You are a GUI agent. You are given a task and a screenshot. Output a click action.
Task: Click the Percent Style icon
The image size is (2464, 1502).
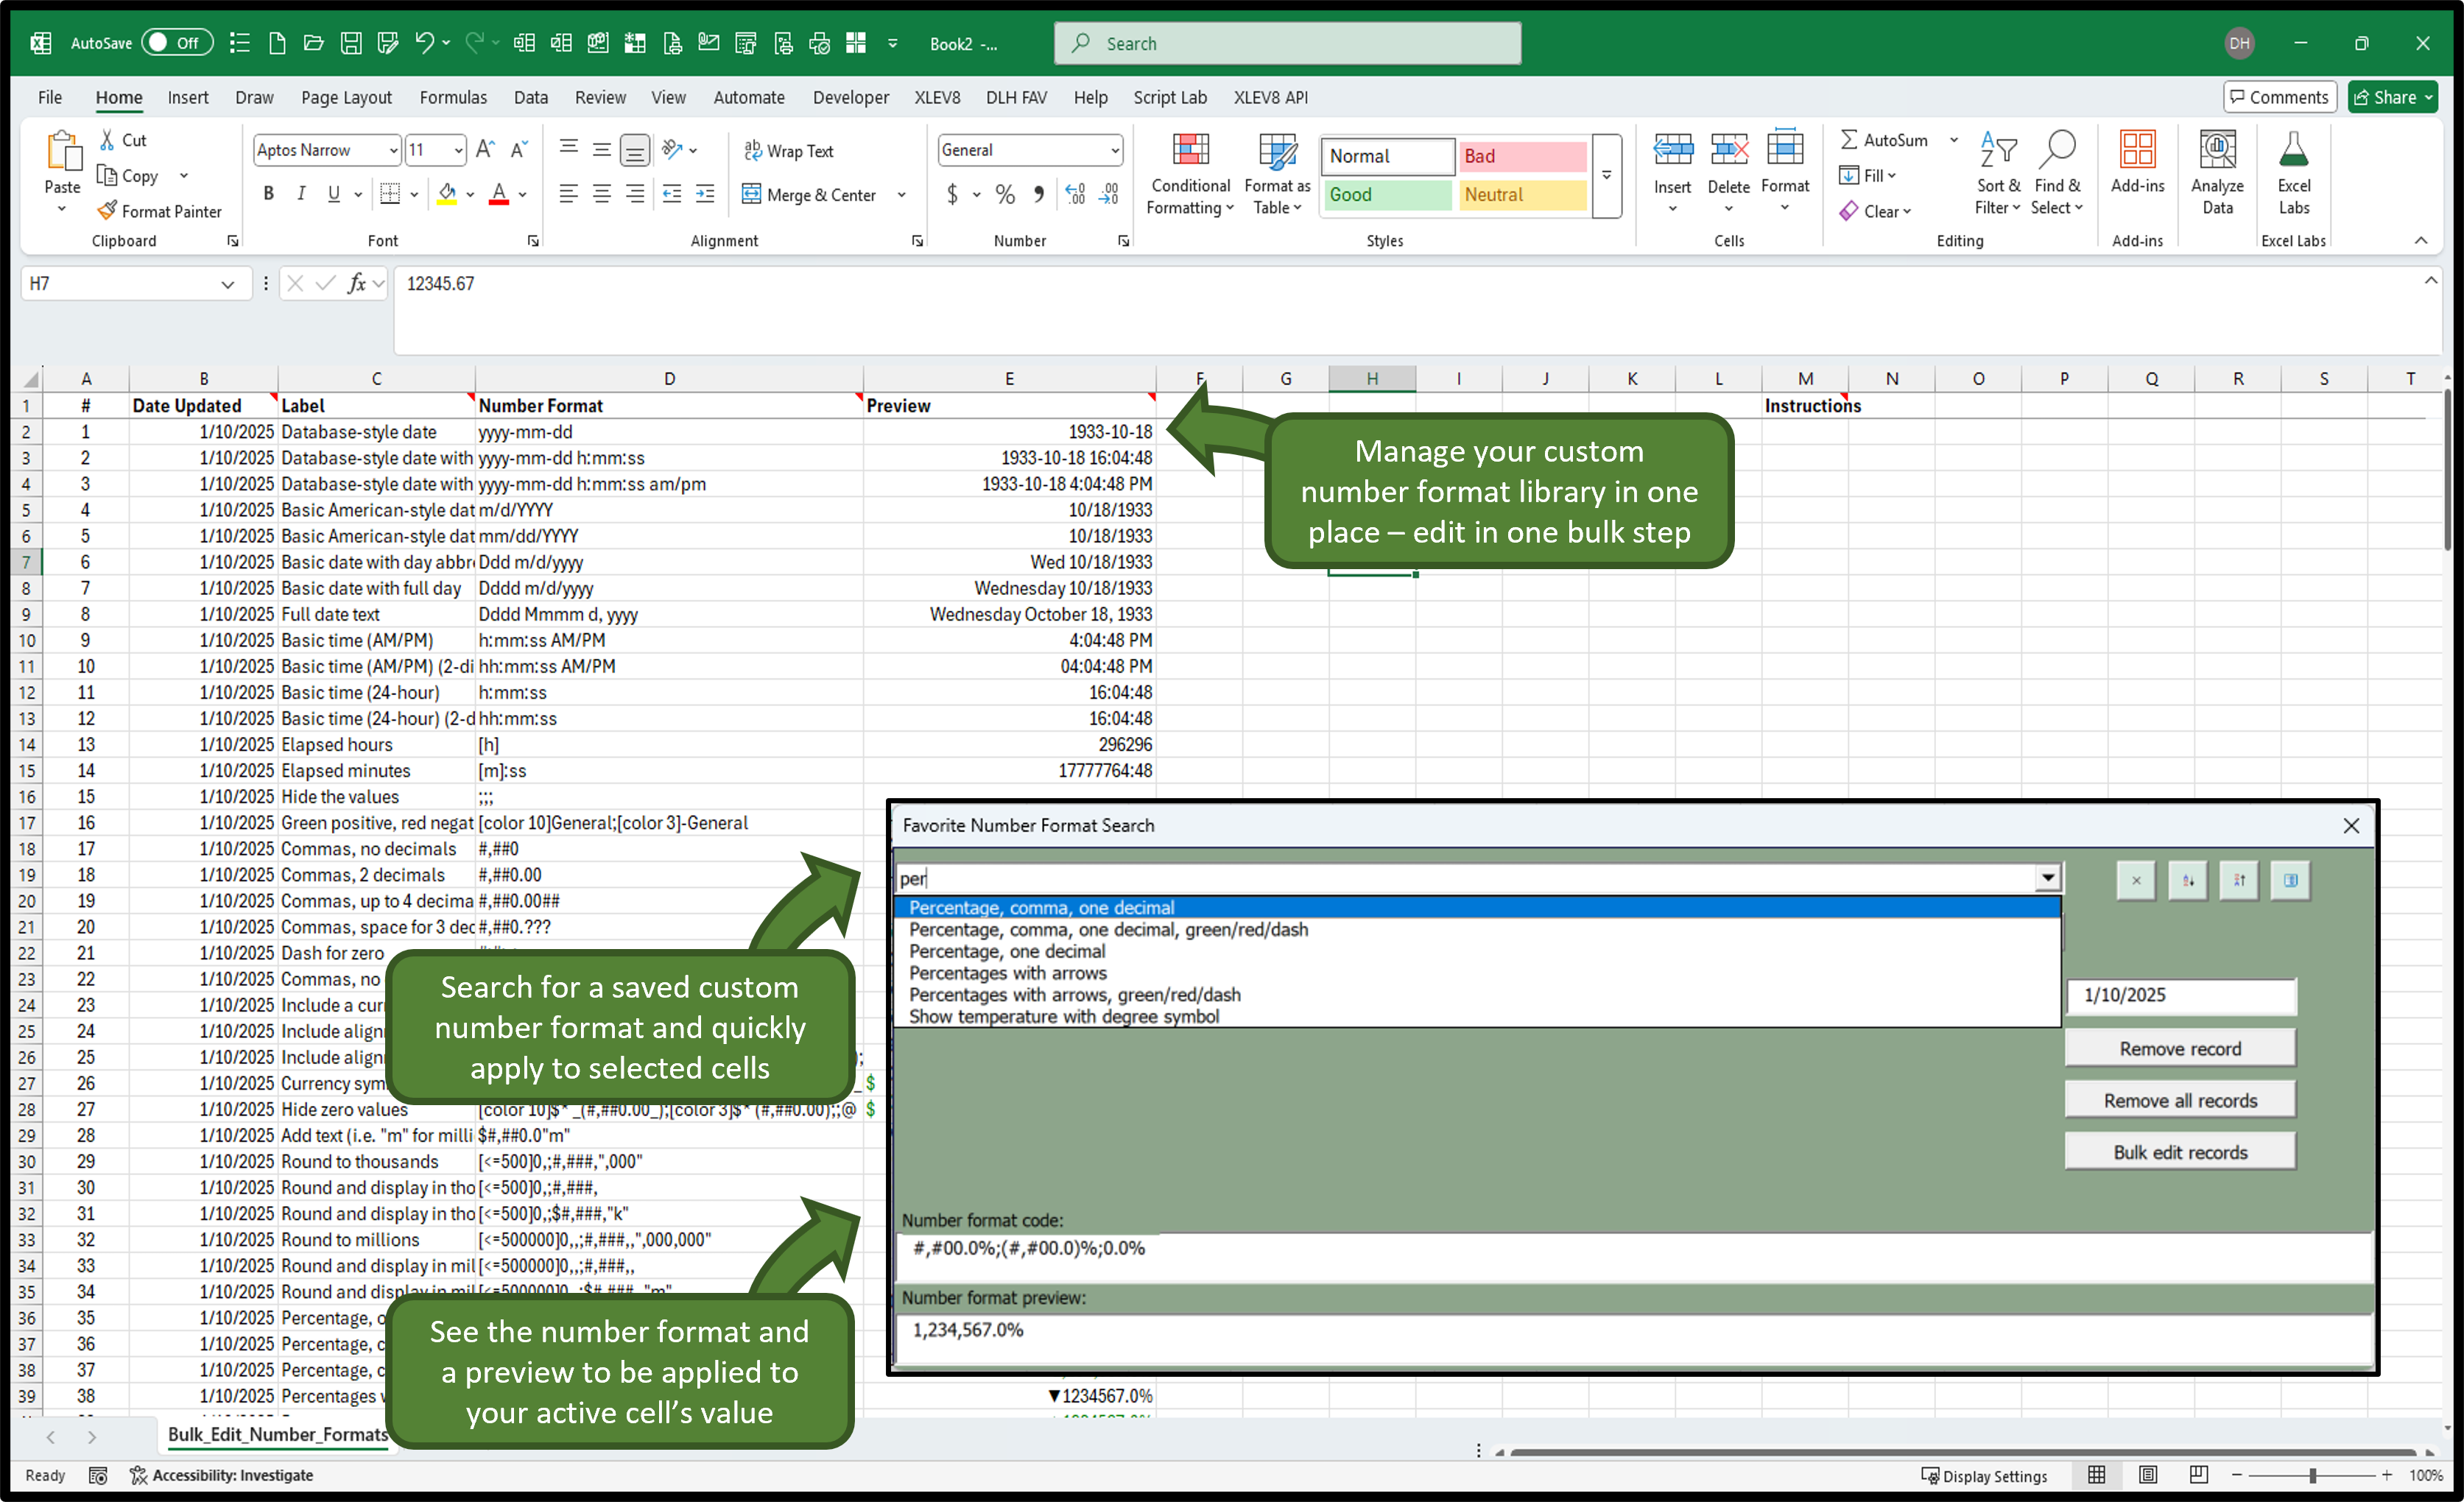point(1005,195)
